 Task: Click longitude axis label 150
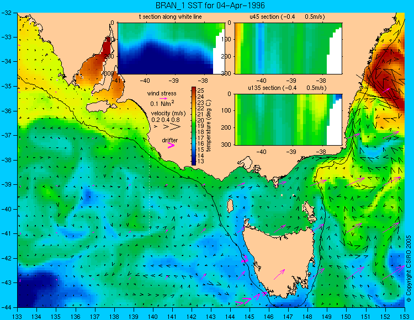[x=347, y=316]
